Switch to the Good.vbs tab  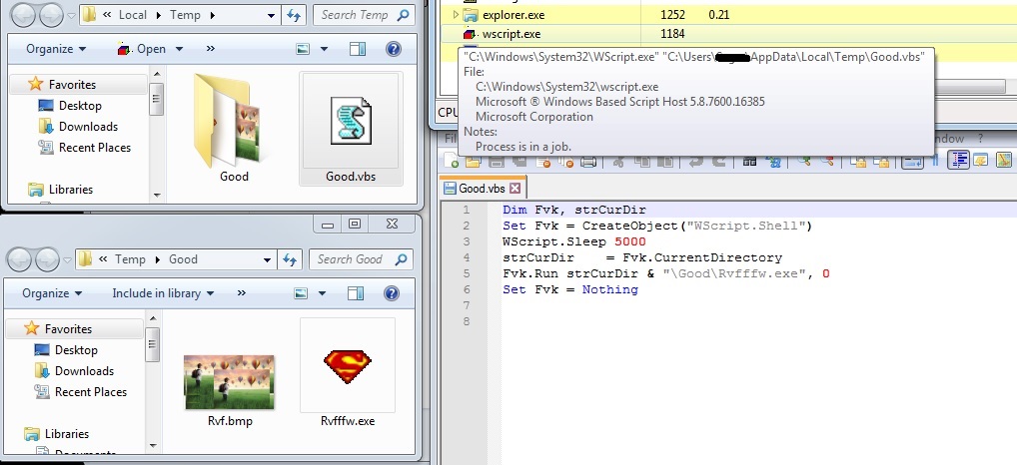(481, 189)
